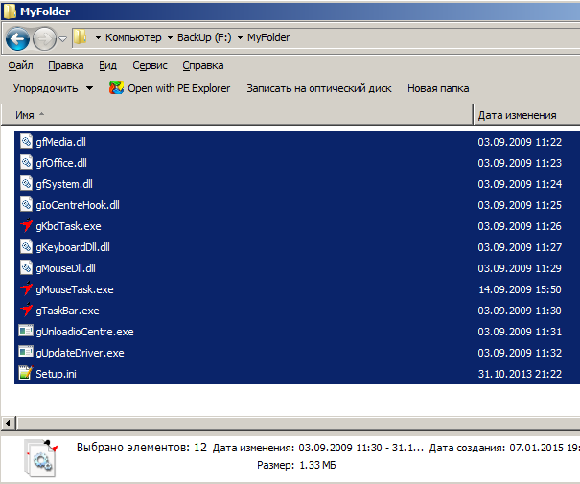Open the Справка menu
Viewport: 580px width, 484px height.
pos(202,65)
